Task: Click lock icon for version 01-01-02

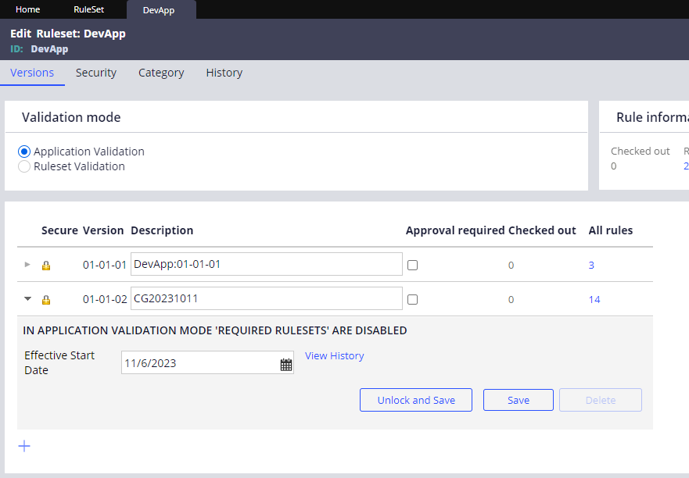Action: [46, 300]
